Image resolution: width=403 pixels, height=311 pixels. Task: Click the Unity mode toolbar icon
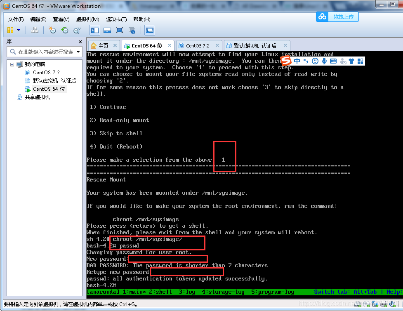point(132,31)
